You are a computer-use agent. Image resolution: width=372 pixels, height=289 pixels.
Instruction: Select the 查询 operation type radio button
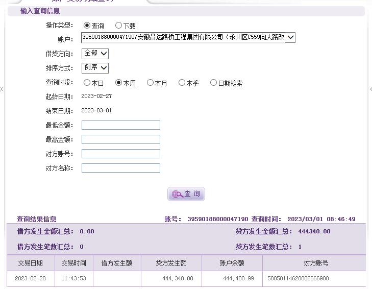click(x=87, y=26)
